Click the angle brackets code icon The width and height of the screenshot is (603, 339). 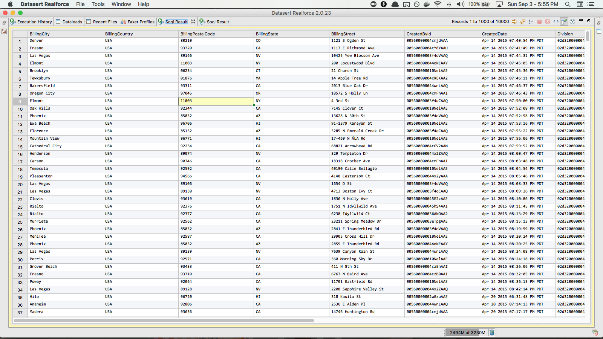pyautogui.click(x=556, y=21)
